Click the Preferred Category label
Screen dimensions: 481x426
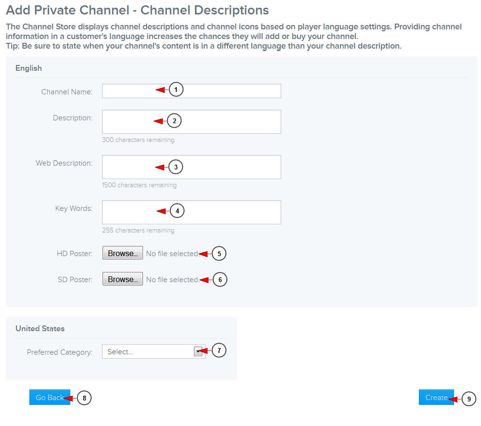point(59,352)
